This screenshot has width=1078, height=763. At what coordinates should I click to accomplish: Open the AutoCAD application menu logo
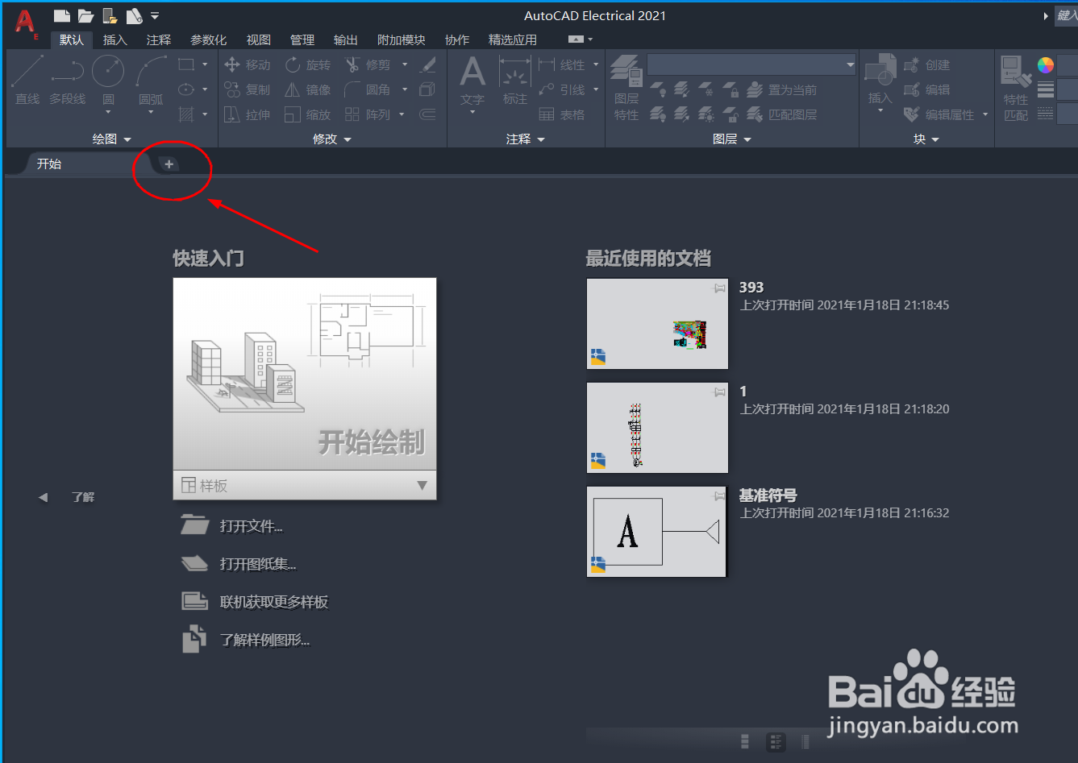point(25,23)
